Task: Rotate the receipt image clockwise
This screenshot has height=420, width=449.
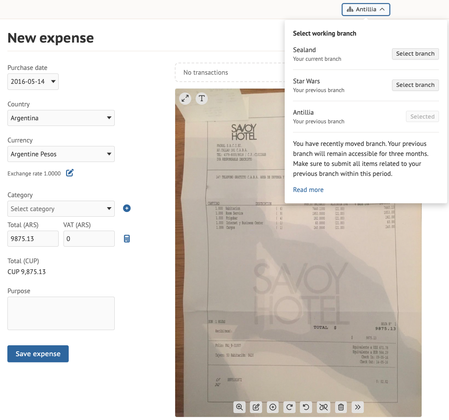Action: coord(289,407)
